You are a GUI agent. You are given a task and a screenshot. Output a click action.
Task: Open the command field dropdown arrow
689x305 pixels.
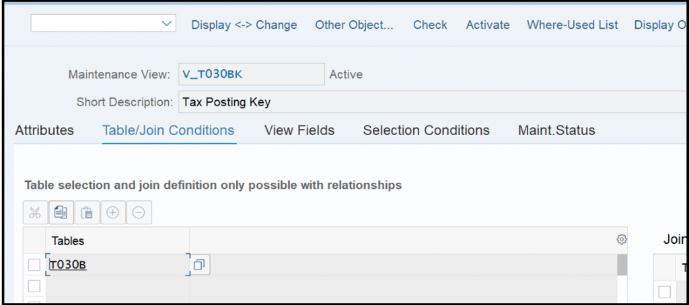[167, 24]
